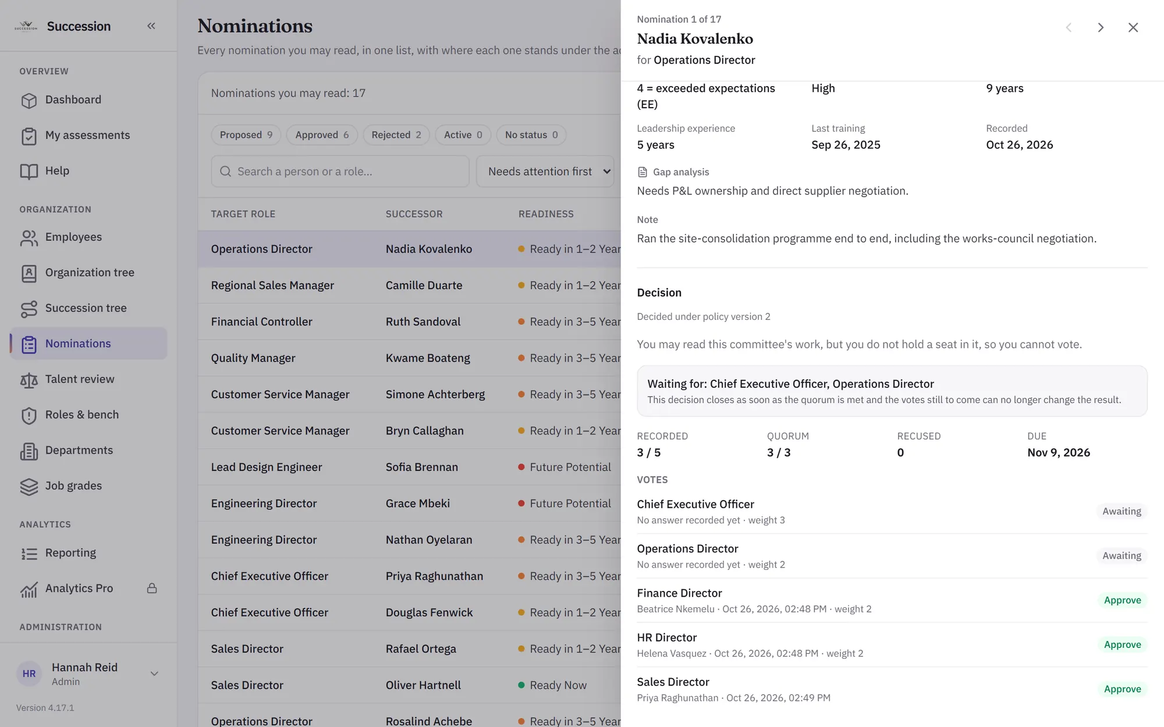This screenshot has height=727, width=1164.
Task: Click the Finance Director Approve badge
Action: (x=1122, y=600)
